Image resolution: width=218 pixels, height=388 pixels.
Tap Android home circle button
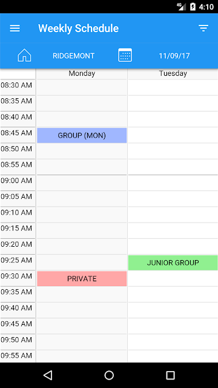(109, 375)
